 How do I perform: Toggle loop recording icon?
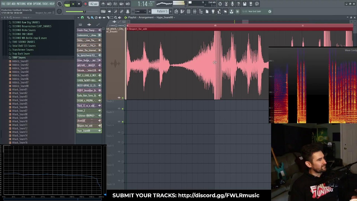pyautogui.click(x=128, y=4)
